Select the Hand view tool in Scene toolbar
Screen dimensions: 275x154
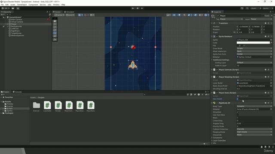click(x=55, y=21)
